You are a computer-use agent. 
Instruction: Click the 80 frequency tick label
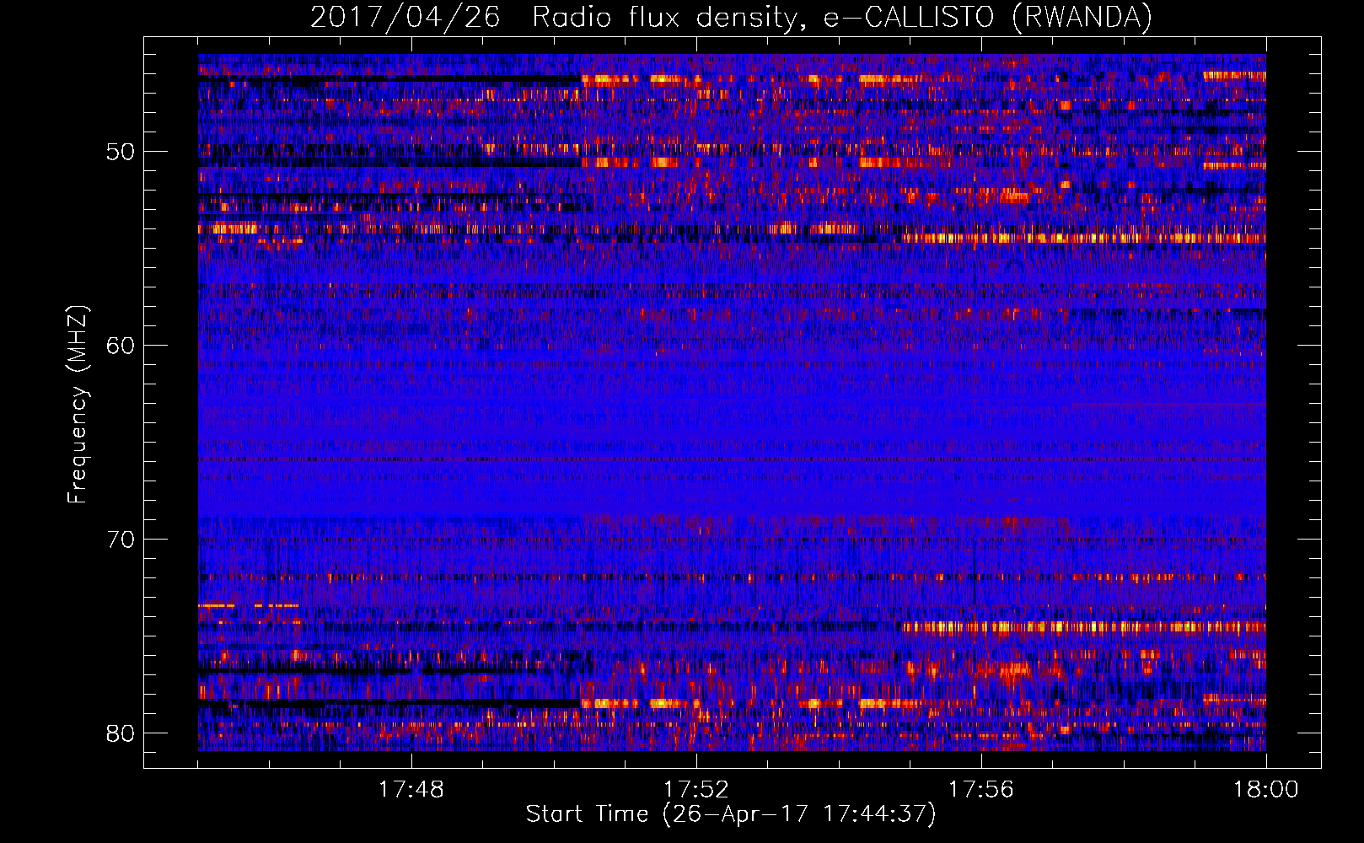tap(121, 733)
